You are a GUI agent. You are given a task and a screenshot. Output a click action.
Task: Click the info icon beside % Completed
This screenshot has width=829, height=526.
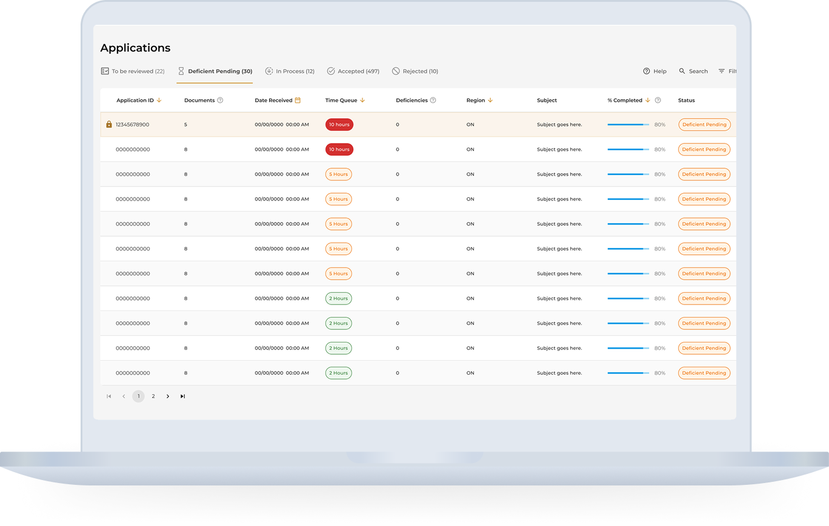coord(658,100)
